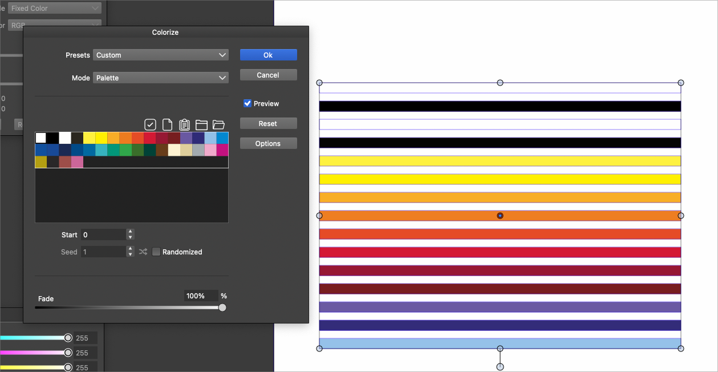Click the open folder icon above palette
718x372 pixels.
[x=218, y=124]
